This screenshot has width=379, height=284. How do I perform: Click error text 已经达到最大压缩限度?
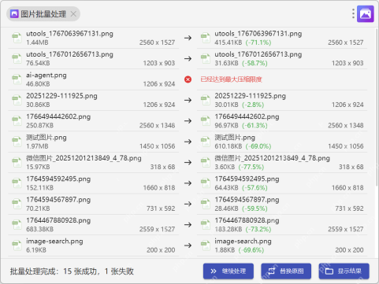[x=231, y=79]
